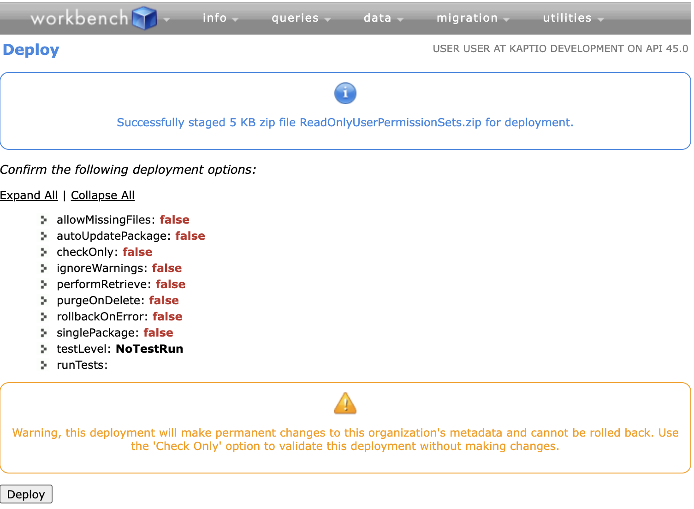Open the utilities menu

567,18
